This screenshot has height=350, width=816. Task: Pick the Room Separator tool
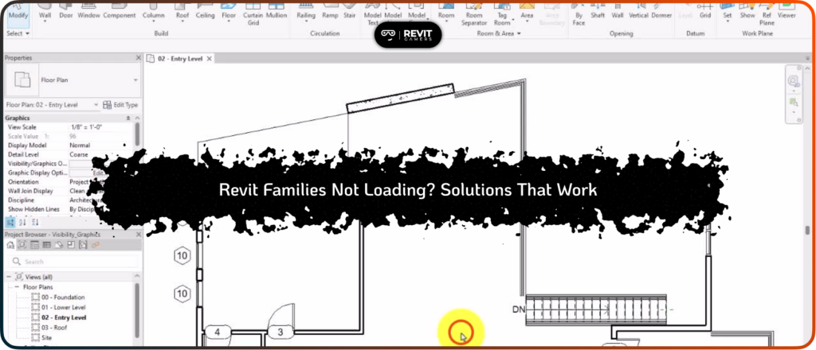point(474,14)
